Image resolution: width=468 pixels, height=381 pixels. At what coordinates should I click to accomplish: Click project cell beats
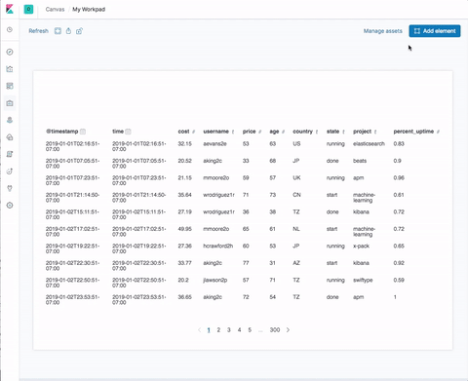360,161
